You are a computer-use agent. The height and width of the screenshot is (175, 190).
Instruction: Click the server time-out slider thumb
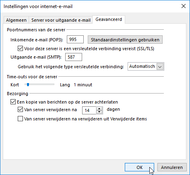[28, 85]
